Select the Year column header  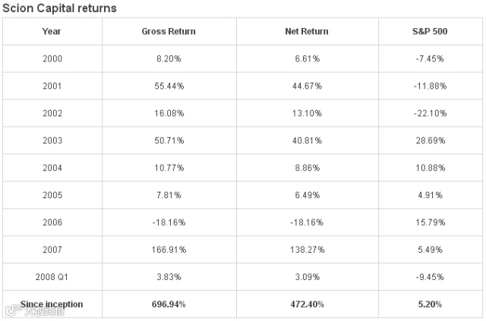tap(52, 31)
